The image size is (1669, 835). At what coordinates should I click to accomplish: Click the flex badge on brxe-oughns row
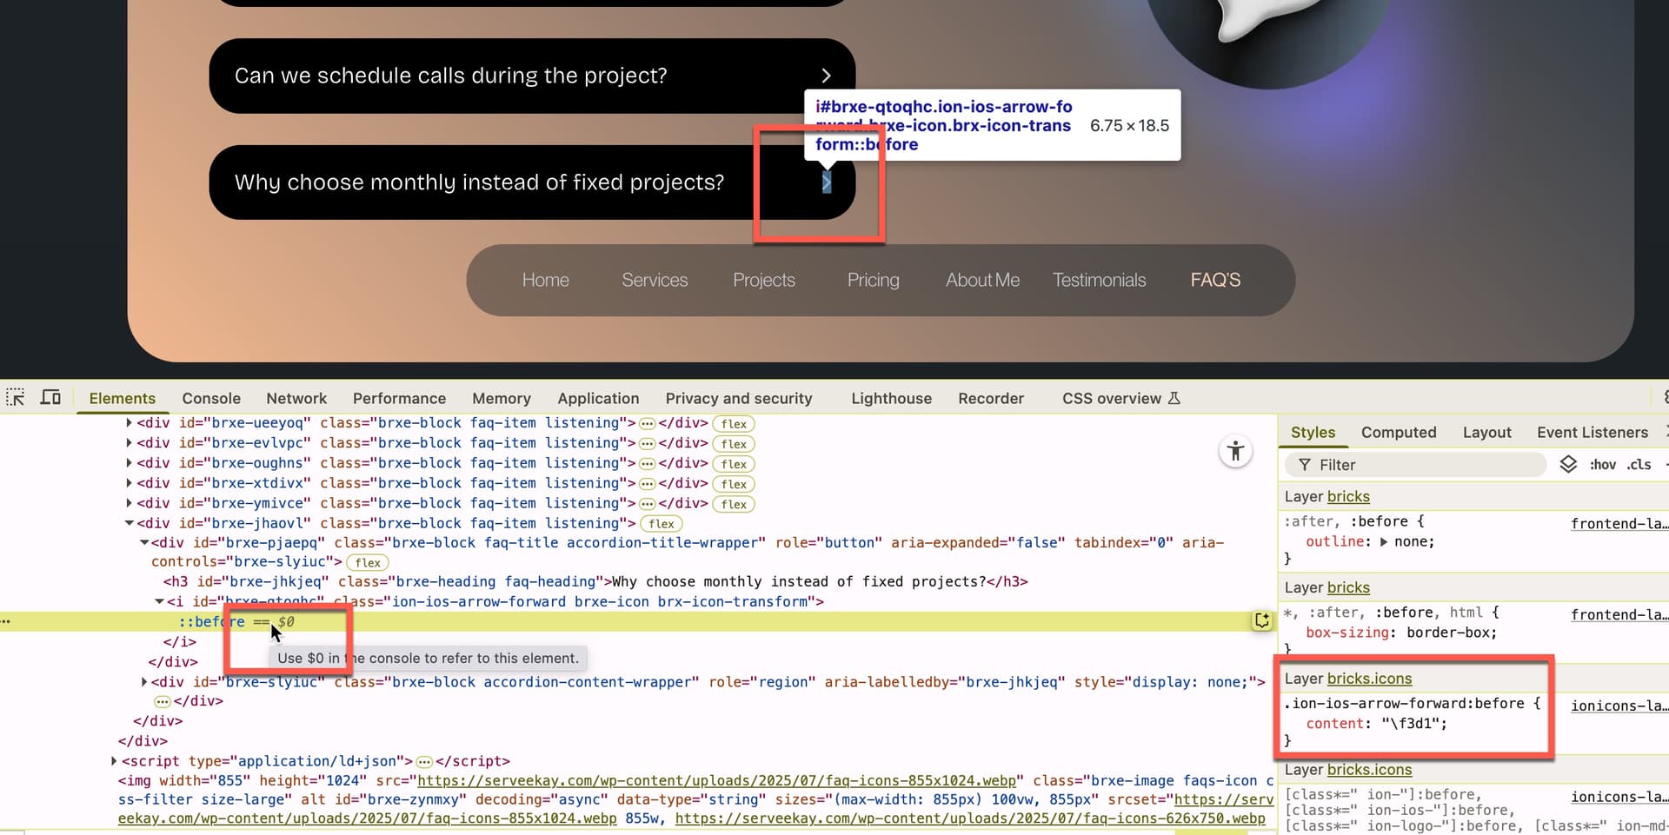pyautogui.click(x=734, y=464)
